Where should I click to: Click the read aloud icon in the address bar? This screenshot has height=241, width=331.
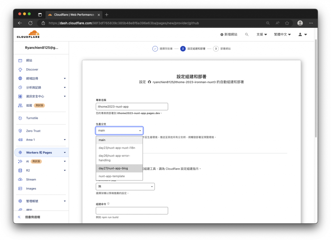coord(277,23)
